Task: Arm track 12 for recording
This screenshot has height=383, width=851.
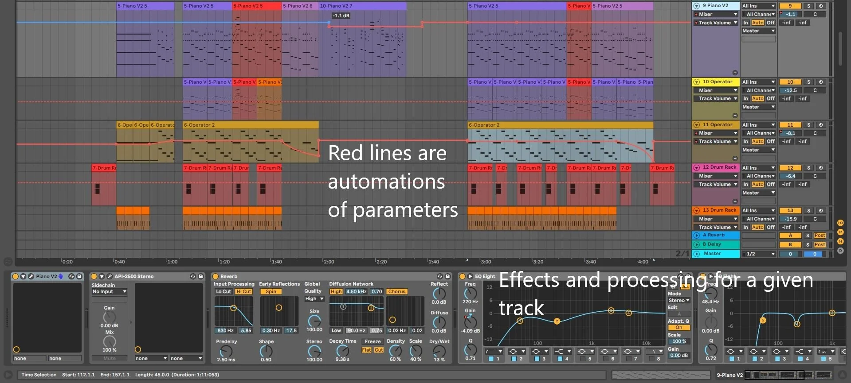Action: (x=821, y=168)
